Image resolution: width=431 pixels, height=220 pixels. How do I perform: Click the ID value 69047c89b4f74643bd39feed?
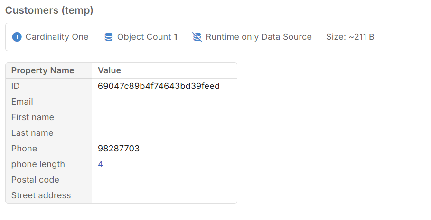(159, 86)
